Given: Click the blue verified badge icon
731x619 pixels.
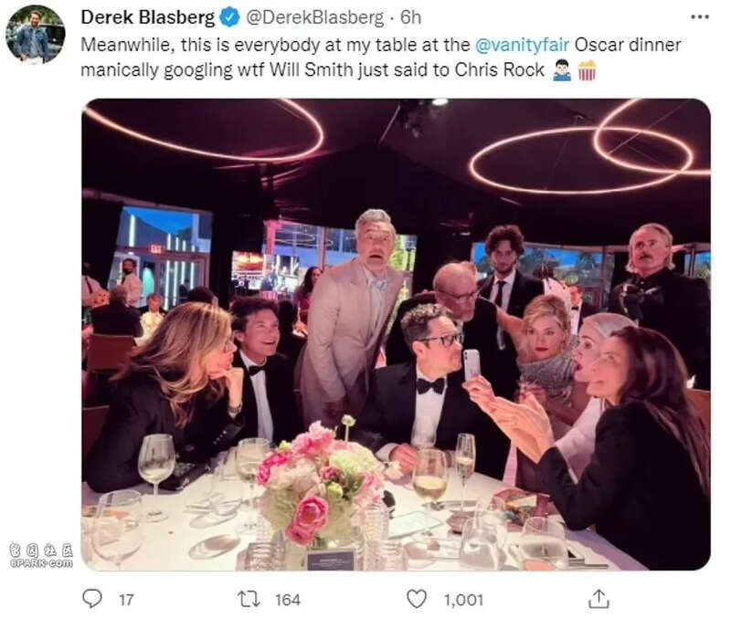Looking at the screenshot, I should (229, 17).
